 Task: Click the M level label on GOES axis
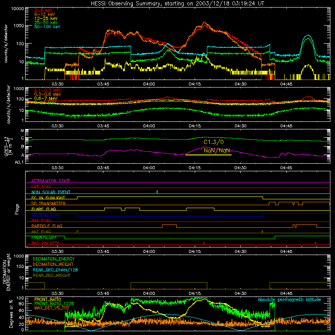22,130
